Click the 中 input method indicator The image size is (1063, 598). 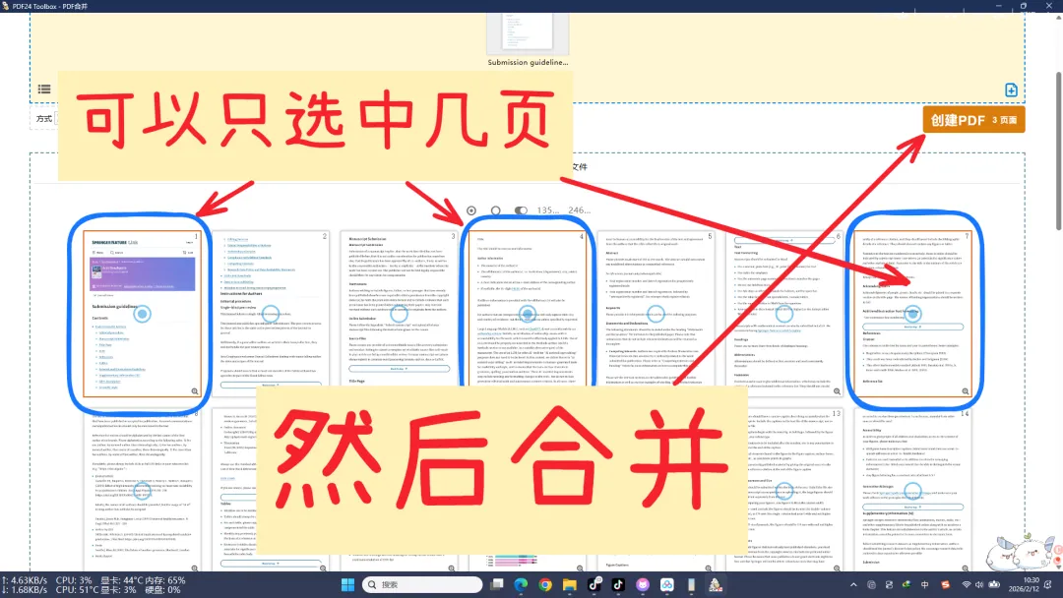pos(924,584)
